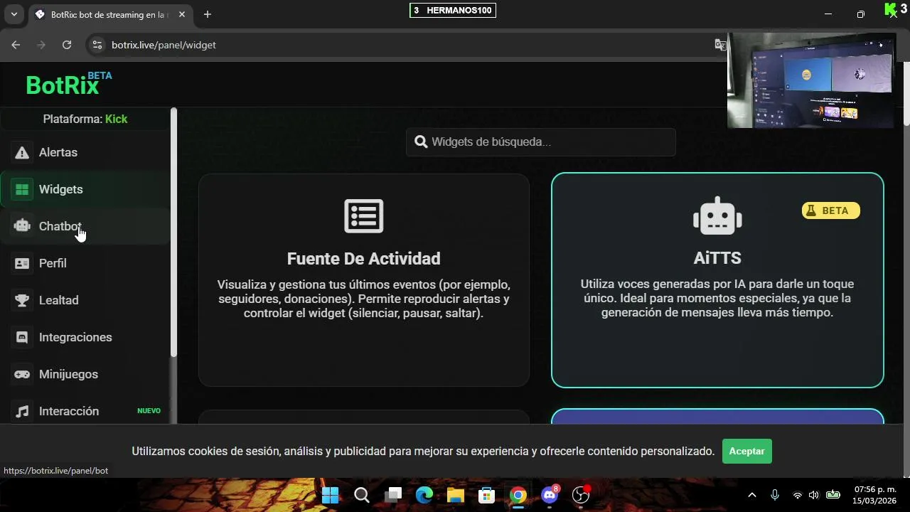Click the sidebar vertical scrollbar

coord(173,233)
